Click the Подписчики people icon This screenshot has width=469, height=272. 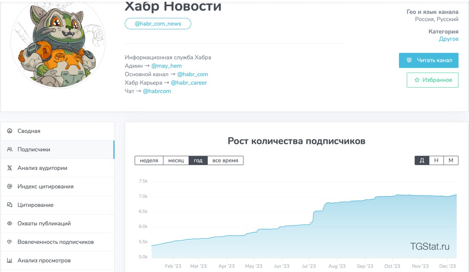[10, 149]
